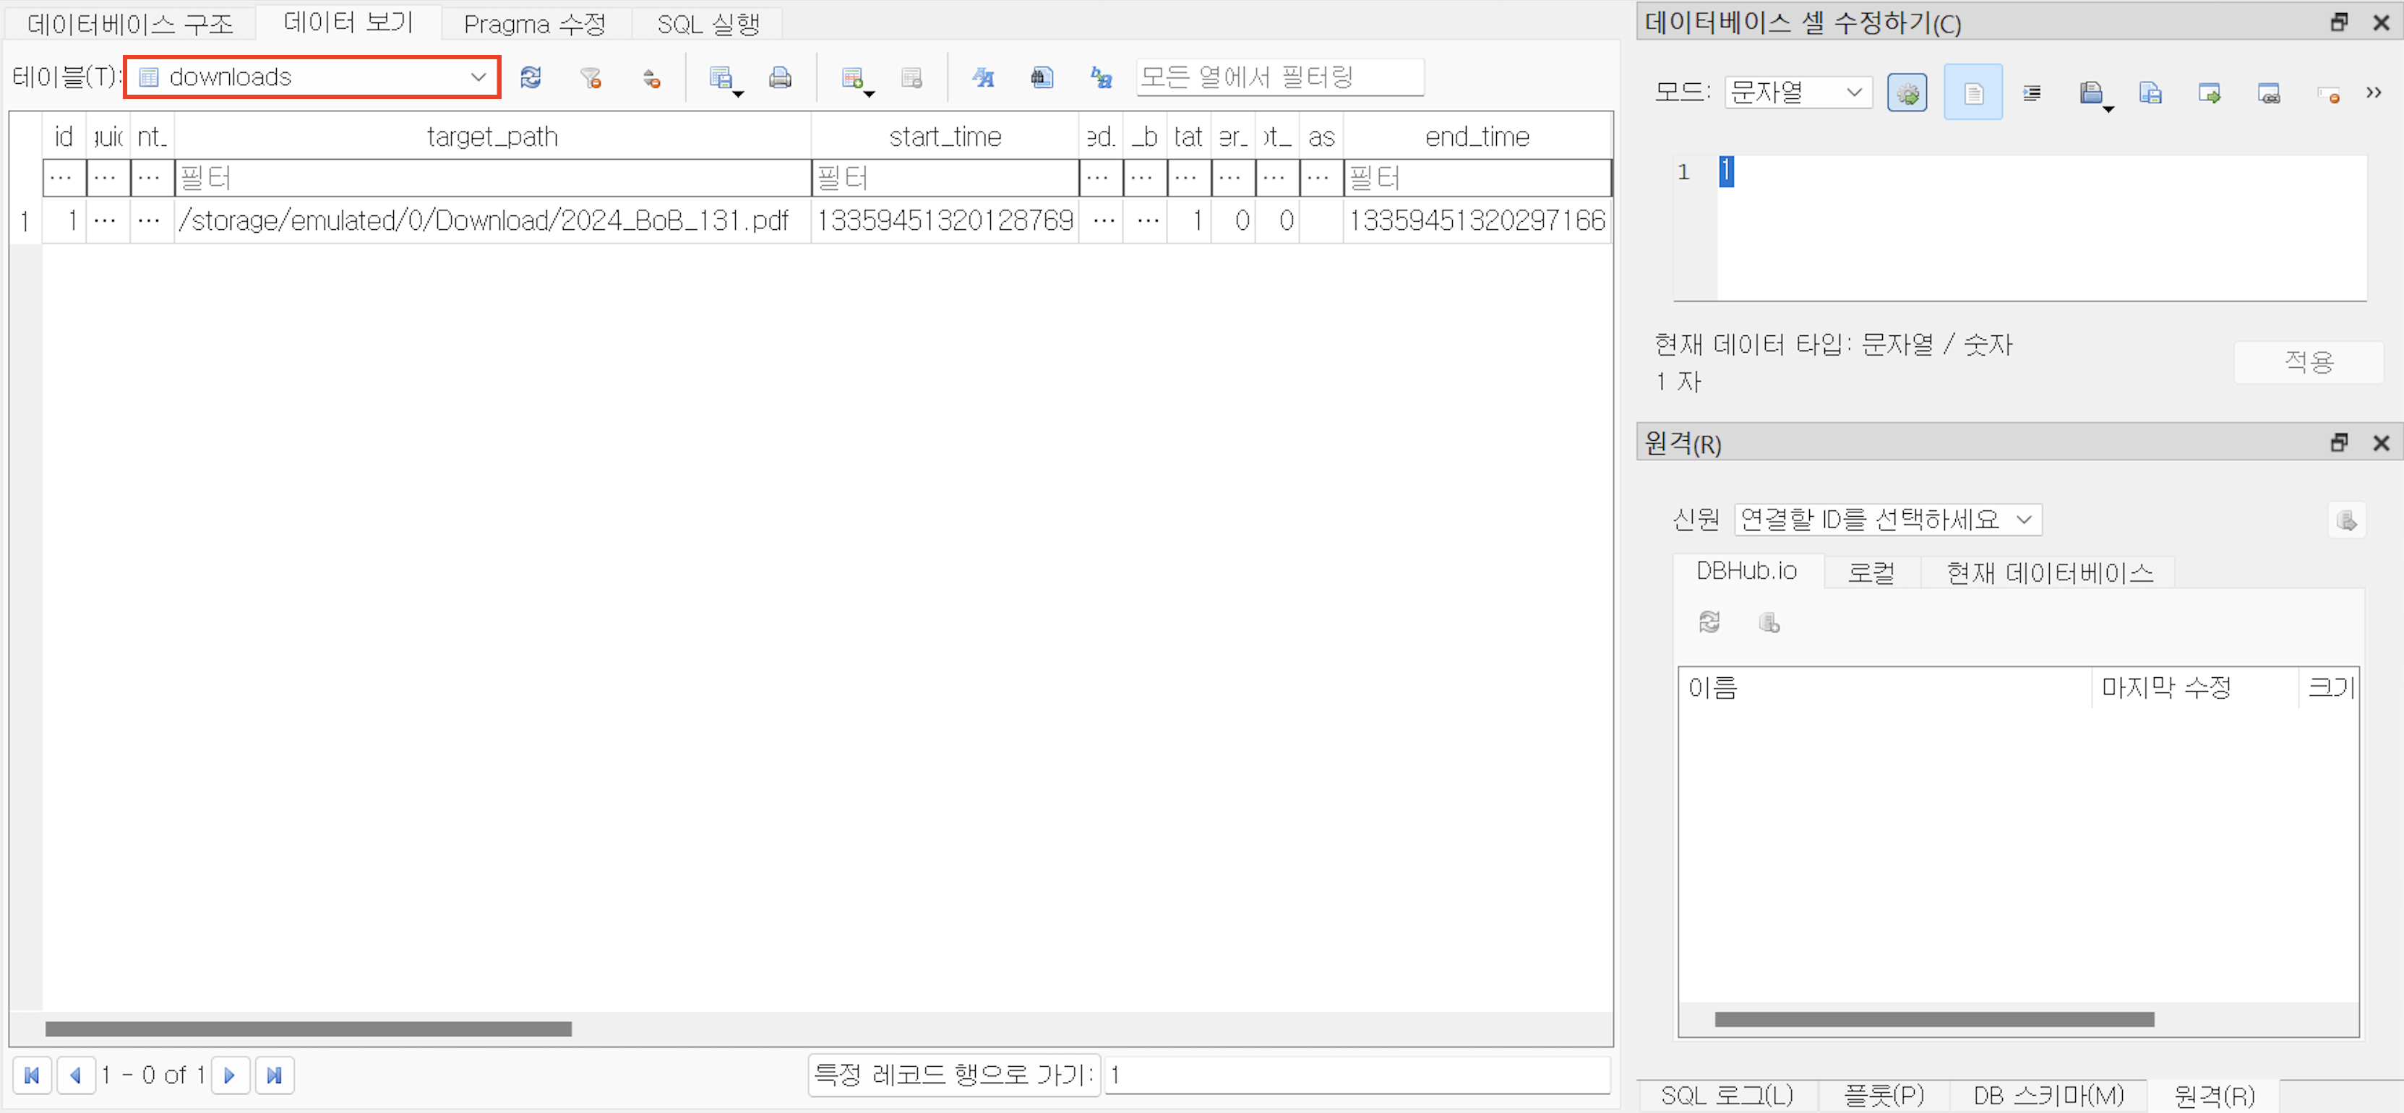Image resolution: width=2404 pixels, height=1113 pixels.
Task: Click the print table icon
Action: pyautogui.click(x=780, y=77)
